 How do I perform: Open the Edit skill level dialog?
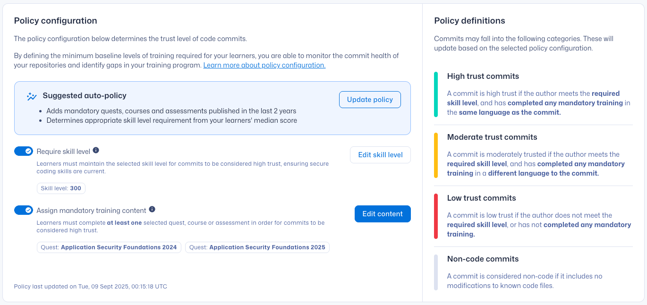380,155
